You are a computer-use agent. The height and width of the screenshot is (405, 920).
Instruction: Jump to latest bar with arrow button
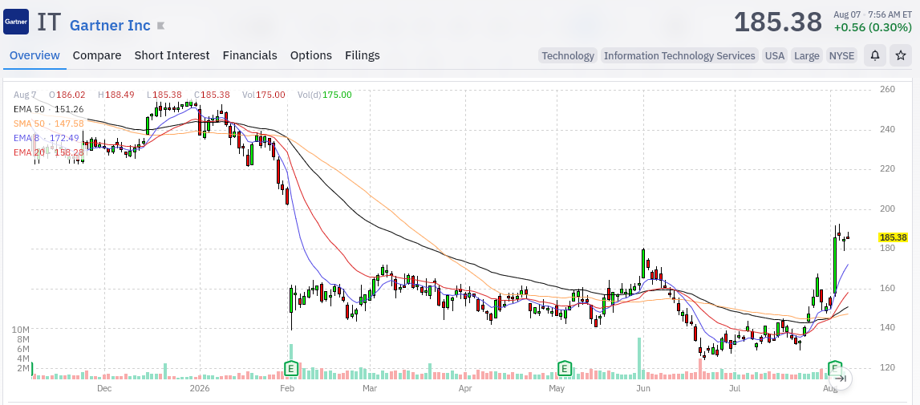[841, 378]
